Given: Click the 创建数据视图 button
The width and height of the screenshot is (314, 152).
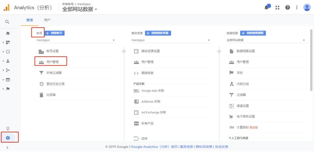Looking at the screenshot, I should click(x=253, y=33).
